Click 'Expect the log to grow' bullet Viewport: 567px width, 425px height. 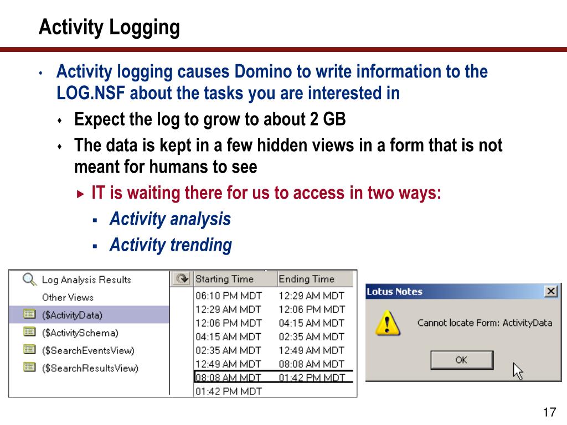pyautogui.click(x=210, y=119)
